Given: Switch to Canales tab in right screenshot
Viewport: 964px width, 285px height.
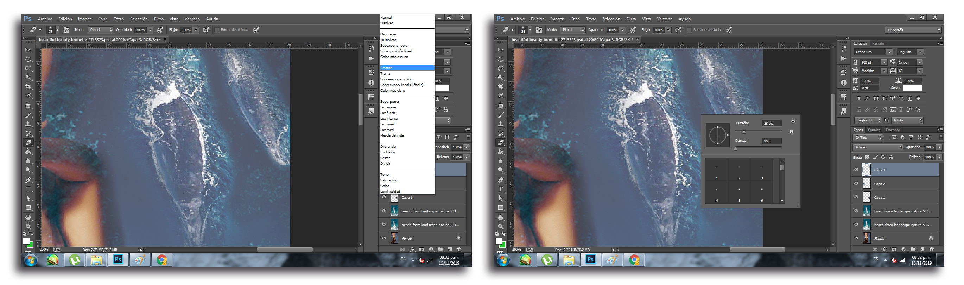Looking at the screenshot, I should [874, 130].
